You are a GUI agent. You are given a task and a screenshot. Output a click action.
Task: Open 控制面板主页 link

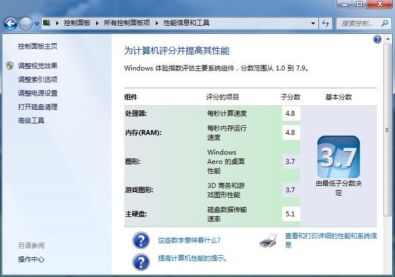pyautogui.click(x=38, y=46)
